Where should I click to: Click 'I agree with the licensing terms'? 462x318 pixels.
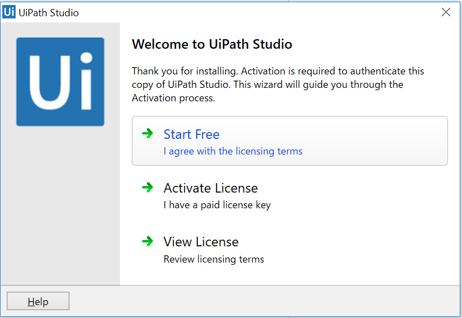(233, 151)
